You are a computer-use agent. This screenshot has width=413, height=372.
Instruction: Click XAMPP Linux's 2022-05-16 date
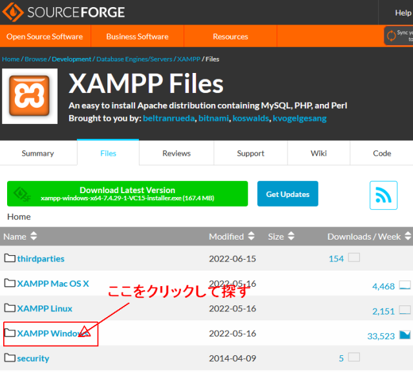[232, 309]
